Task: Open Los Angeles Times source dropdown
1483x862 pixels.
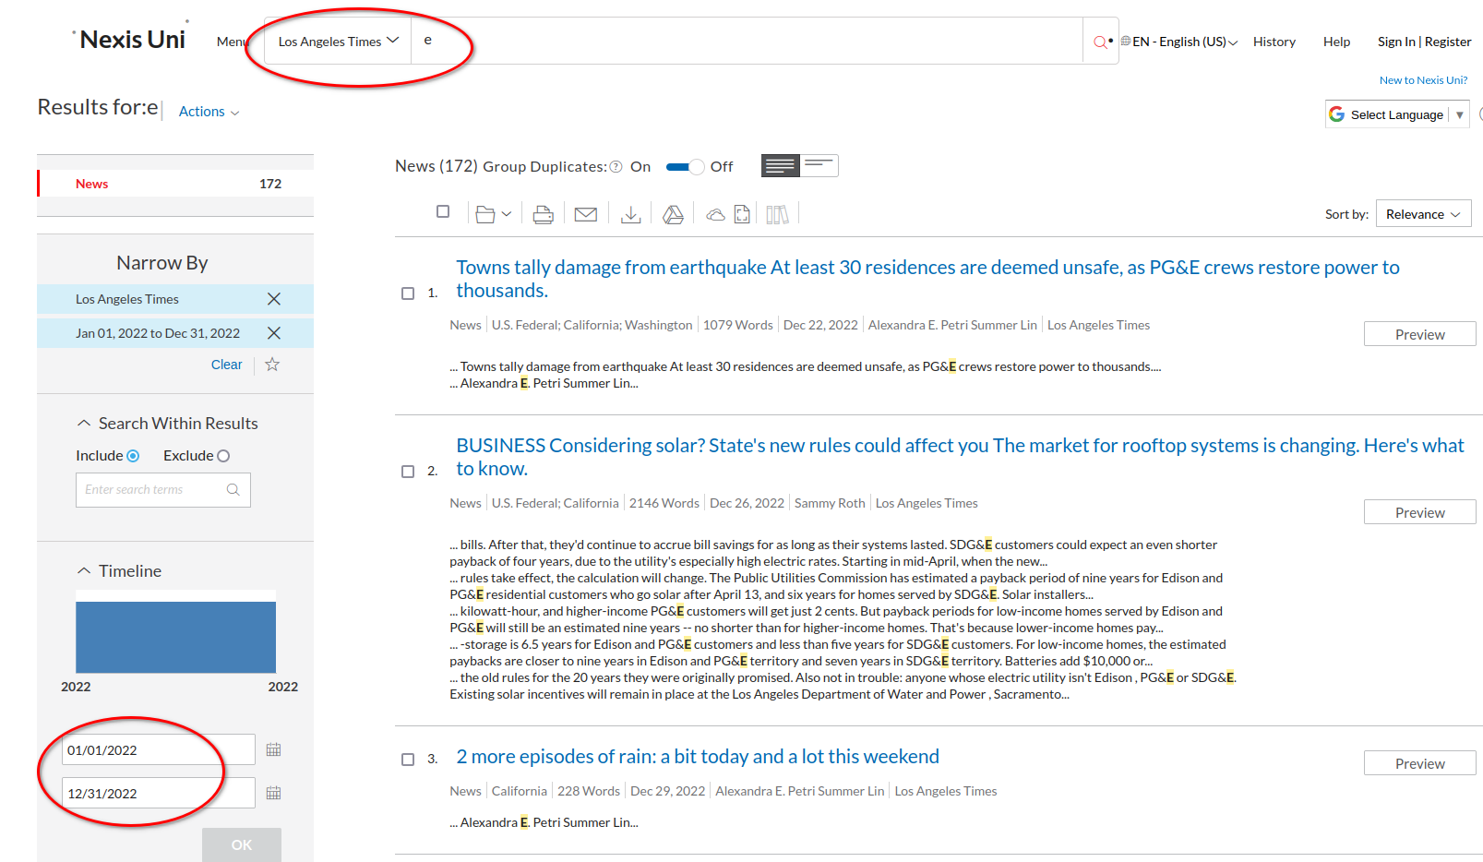Action: [x=338, y=42]
